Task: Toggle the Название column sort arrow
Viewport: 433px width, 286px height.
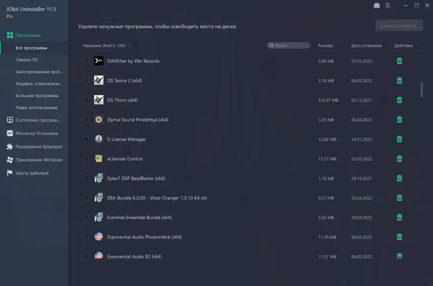Action: (x=130, y=46)
